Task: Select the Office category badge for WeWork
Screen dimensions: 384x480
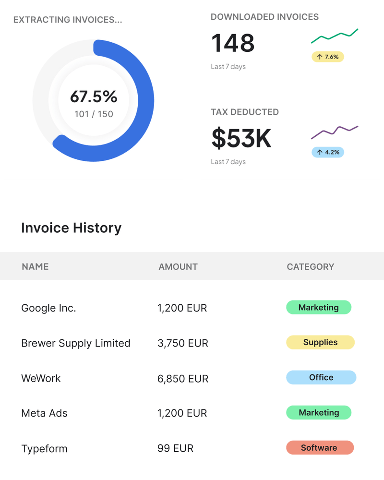Action: point(321,377)
